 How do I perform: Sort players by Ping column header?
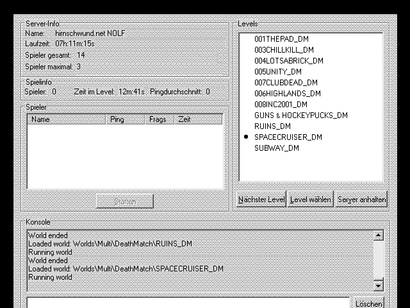[126, 119]
